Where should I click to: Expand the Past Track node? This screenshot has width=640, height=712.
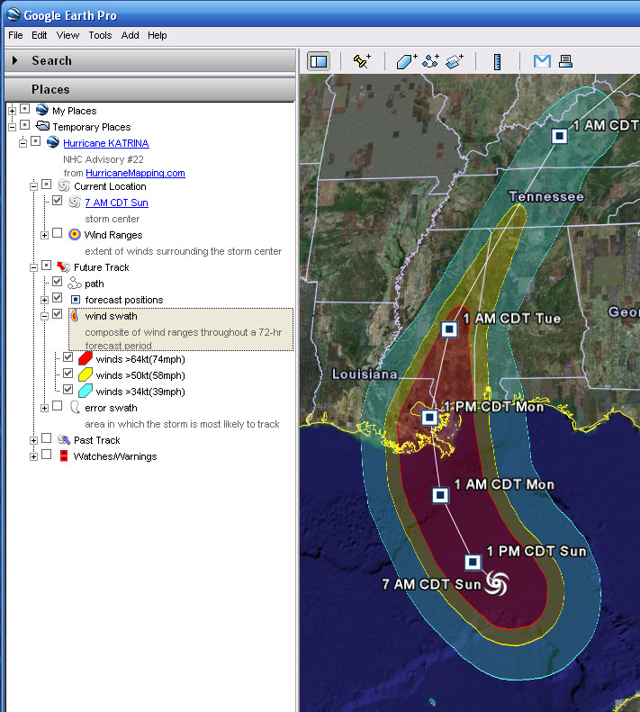pos(33,440)
